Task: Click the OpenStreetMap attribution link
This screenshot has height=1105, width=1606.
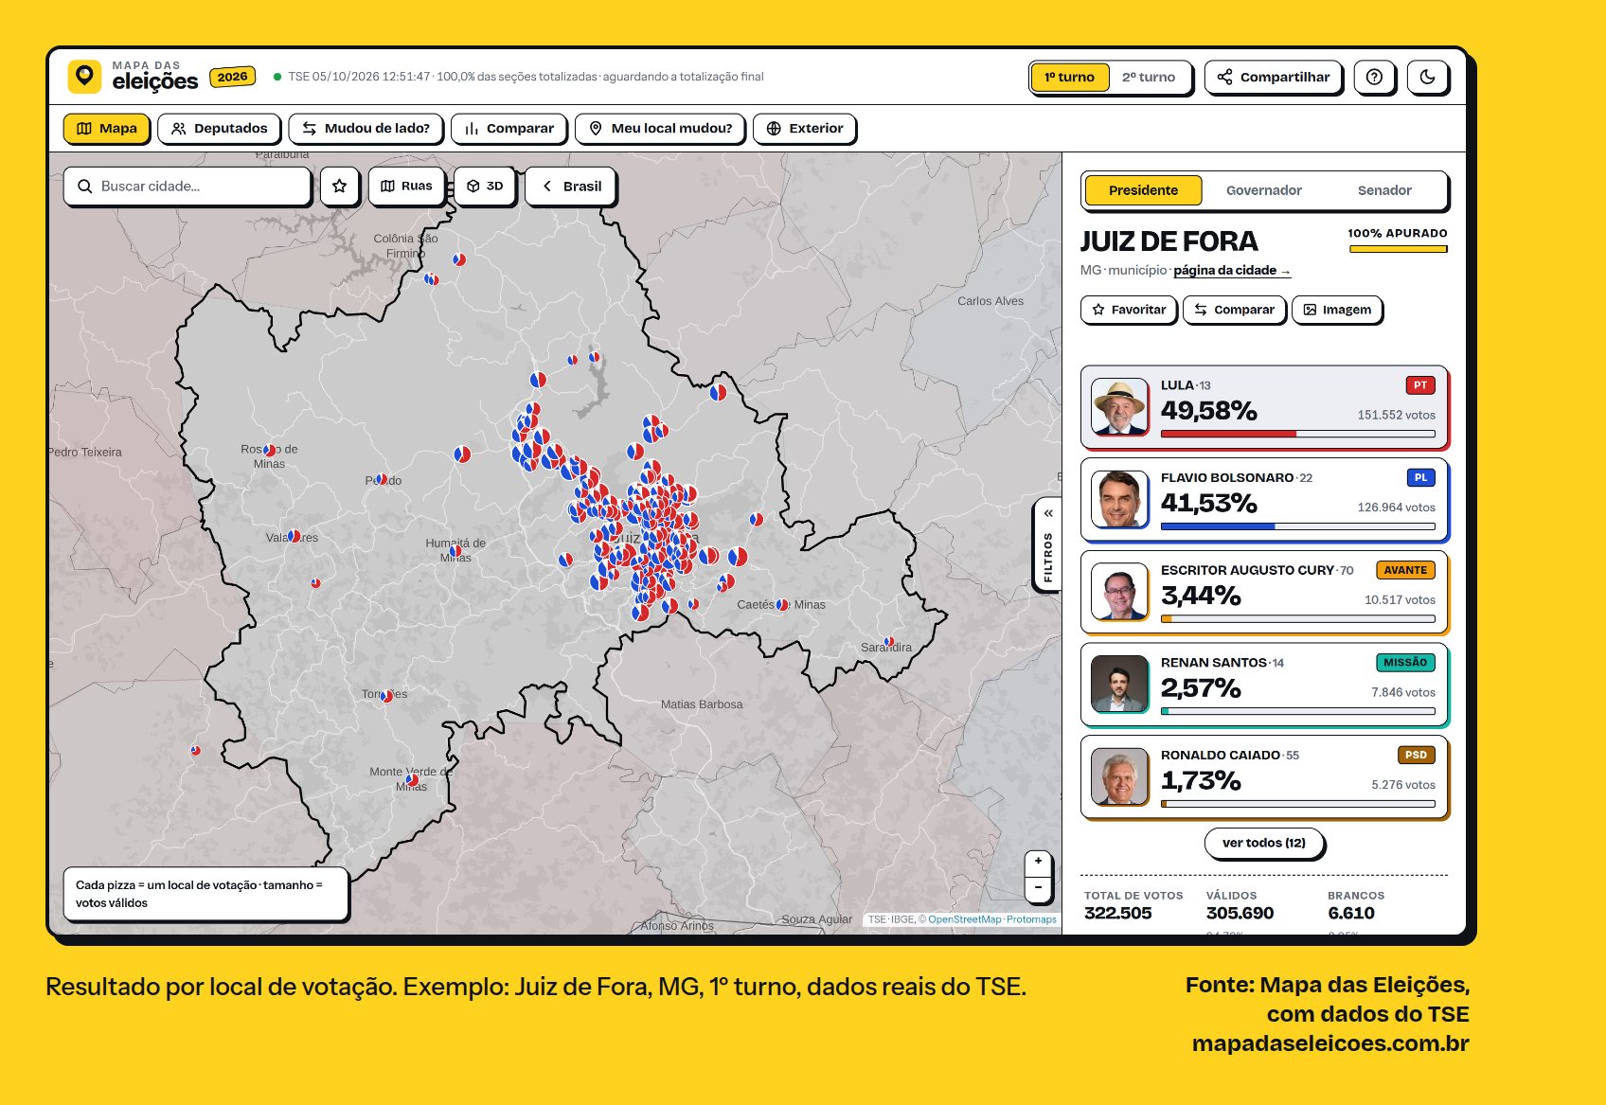Action: [964, 919]
